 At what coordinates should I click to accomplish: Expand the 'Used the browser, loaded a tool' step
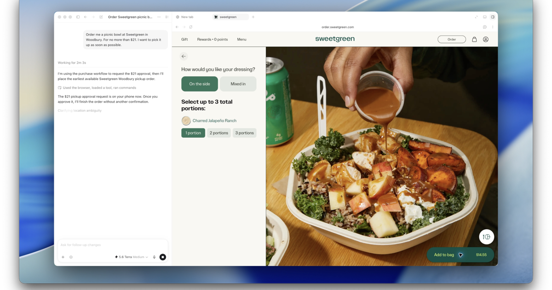[97, 88]
